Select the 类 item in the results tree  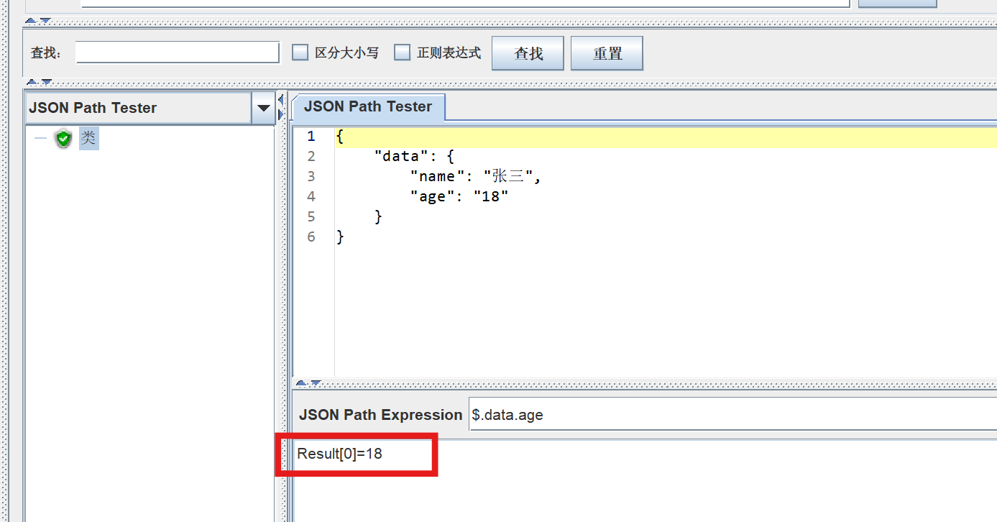click(x=88, y=138)
